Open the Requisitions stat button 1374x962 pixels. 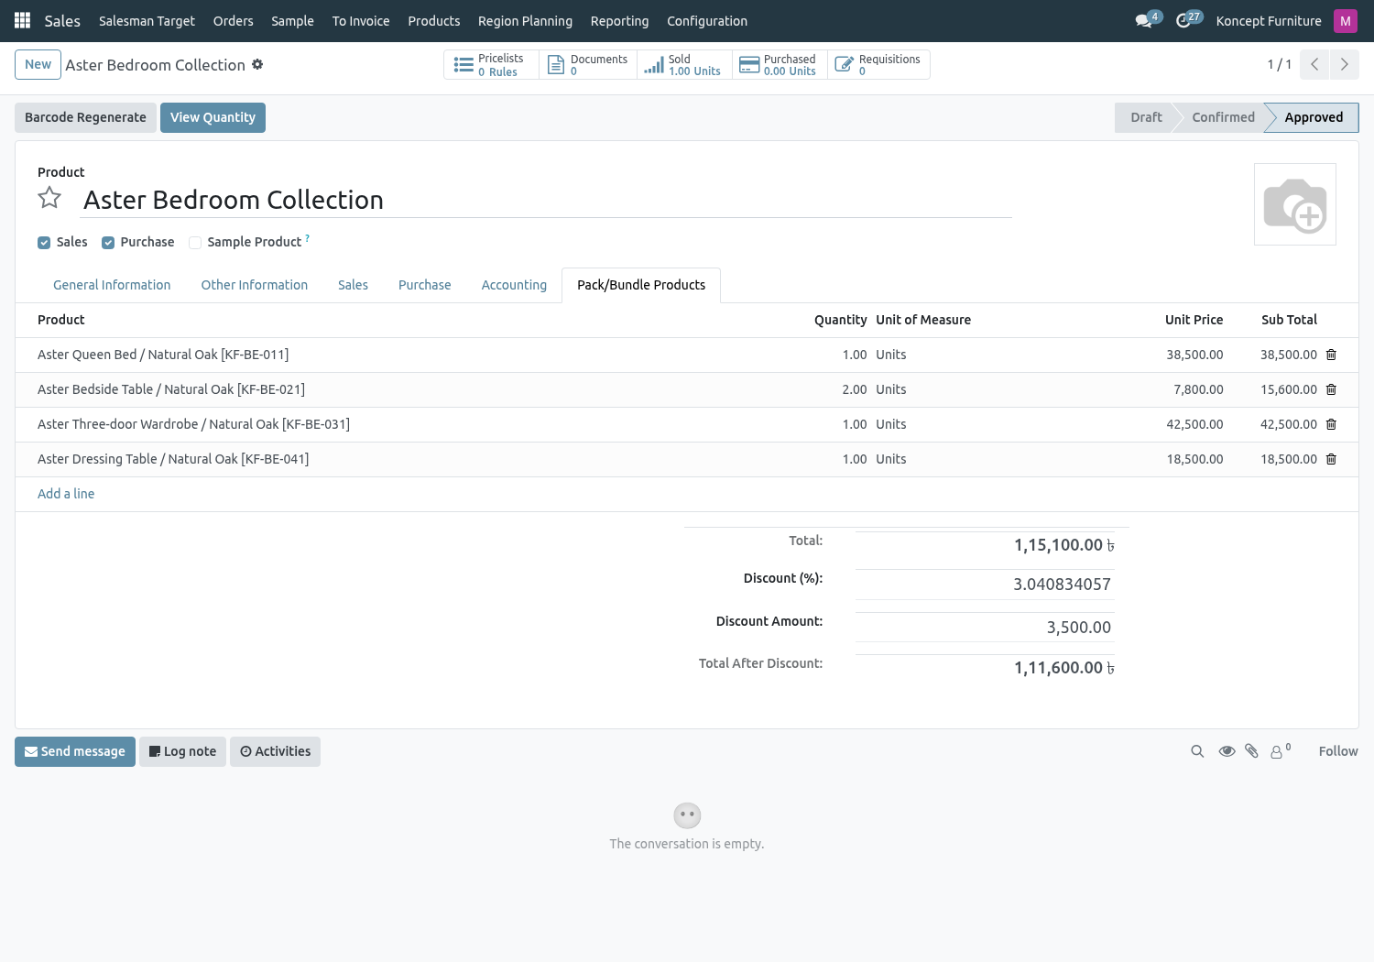point(878,65)
